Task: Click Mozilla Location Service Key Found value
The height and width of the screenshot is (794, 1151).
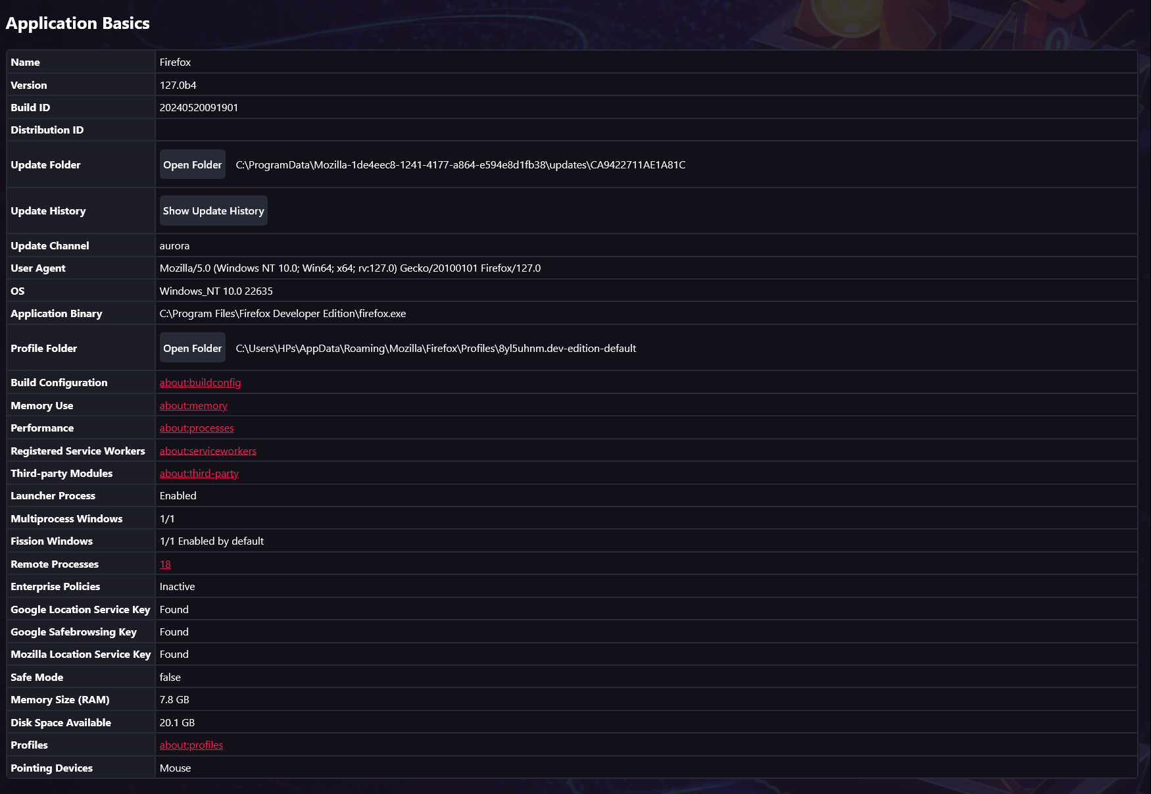Action: 174,655
